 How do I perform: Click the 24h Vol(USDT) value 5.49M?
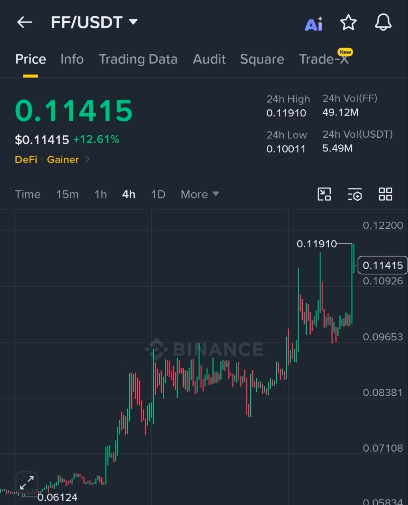point(337,148)
